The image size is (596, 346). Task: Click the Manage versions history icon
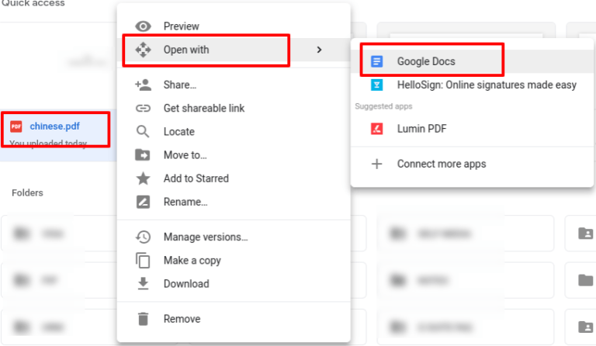[x=143, y=237]
